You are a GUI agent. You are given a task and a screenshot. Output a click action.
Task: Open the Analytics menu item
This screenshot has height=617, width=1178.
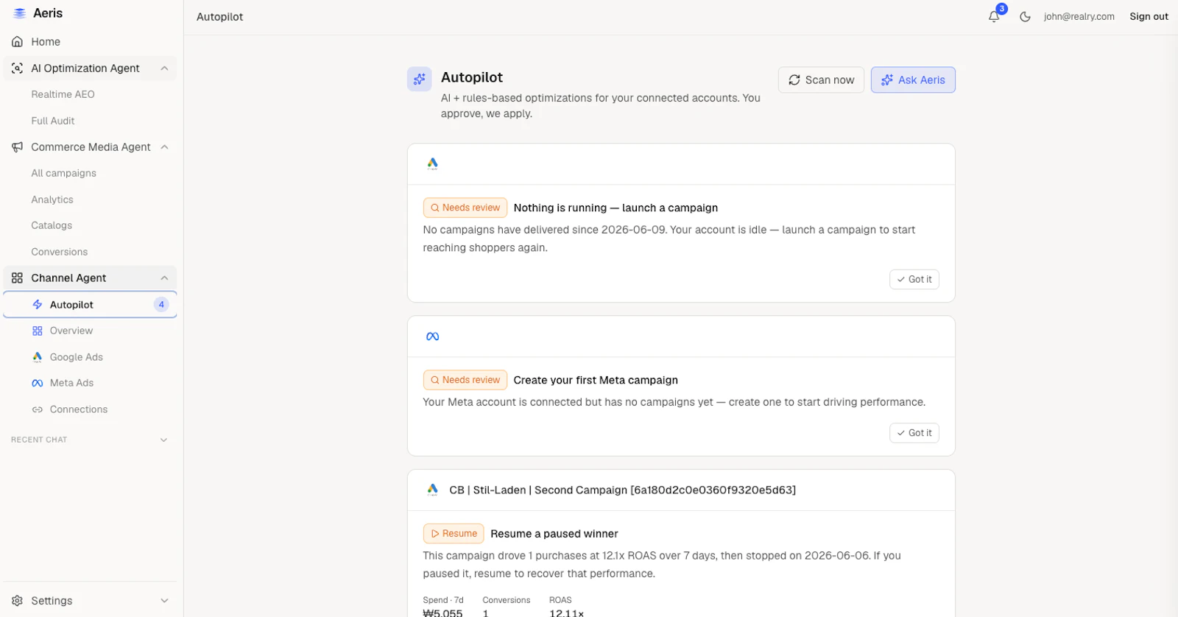[52, 200]
